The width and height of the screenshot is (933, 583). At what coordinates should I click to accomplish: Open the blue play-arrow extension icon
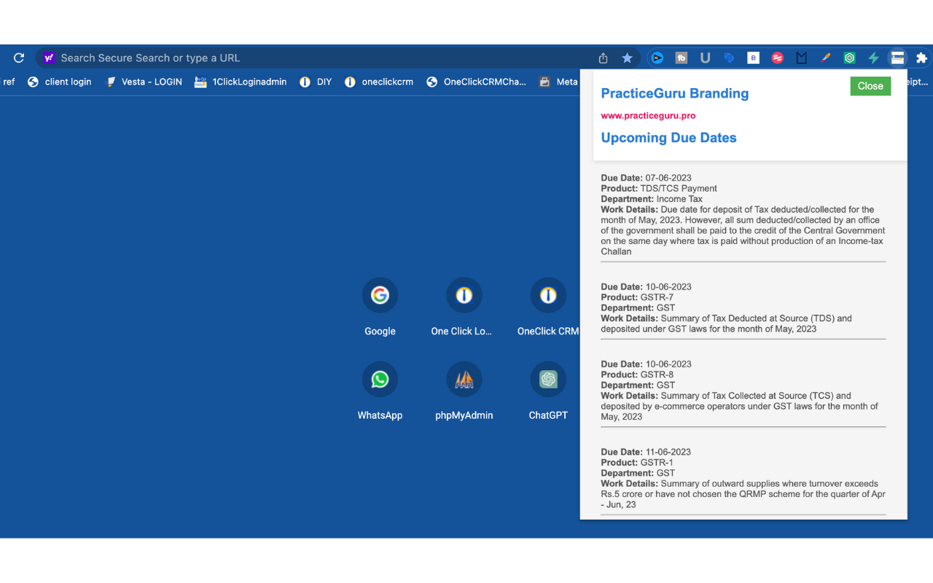click(657, 58)
